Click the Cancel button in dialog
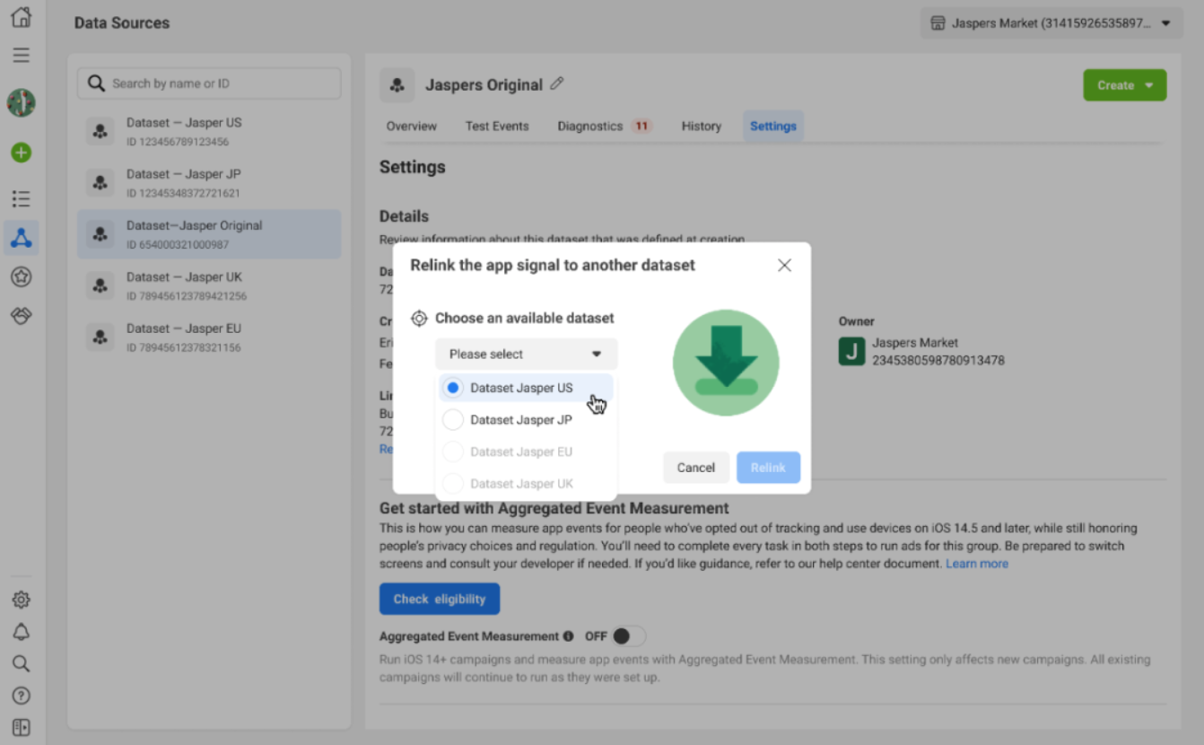This screenshot has width=1204, height=745. point(695,468)
